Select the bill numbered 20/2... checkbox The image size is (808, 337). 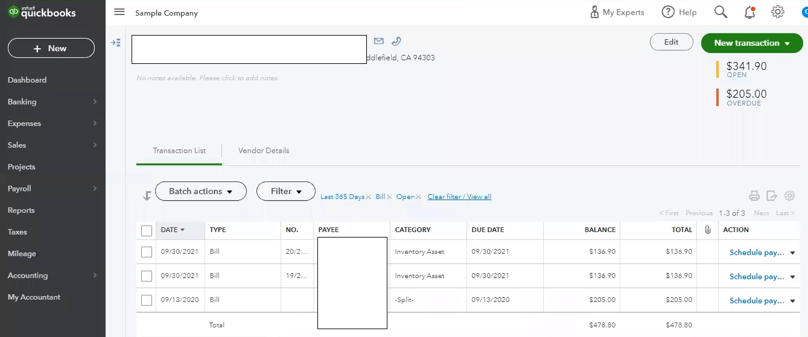(147, 252)
